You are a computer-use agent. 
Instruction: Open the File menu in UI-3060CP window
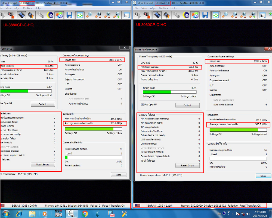[137, 8]
